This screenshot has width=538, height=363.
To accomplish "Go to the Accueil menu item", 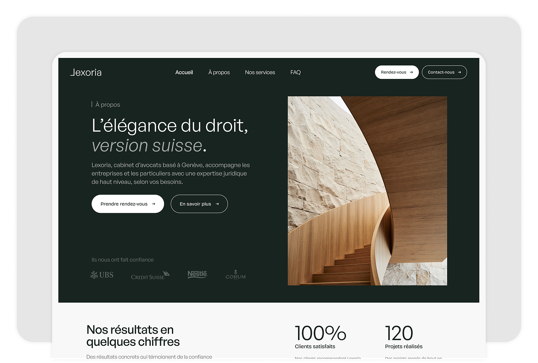I will point(184,72).
